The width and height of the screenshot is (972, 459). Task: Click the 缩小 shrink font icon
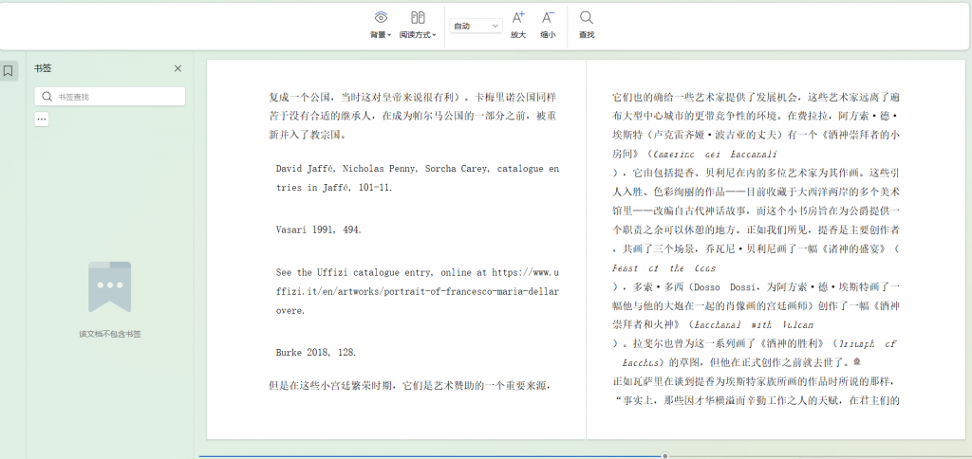click(x=548, y=18)
